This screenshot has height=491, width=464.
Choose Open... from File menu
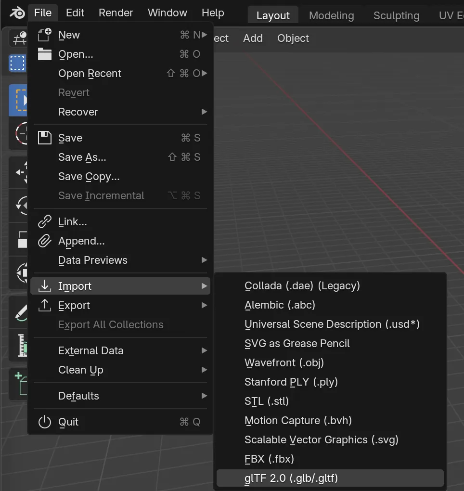pyautogui.click(x=120, y=54)
